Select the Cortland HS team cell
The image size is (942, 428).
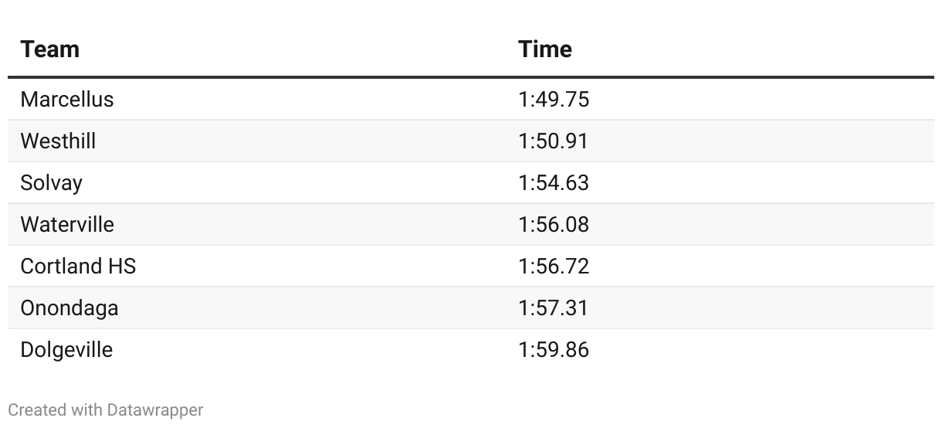pos(78,267)
